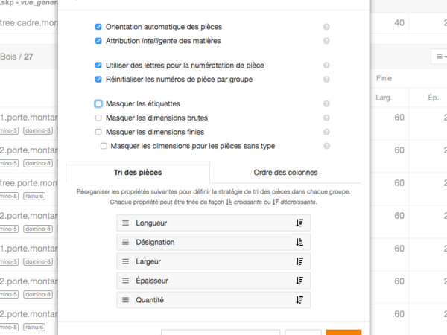Toggle sort direction icon for Quantité
The width and height of the screenshot is (447, 335).
(299, 300)
